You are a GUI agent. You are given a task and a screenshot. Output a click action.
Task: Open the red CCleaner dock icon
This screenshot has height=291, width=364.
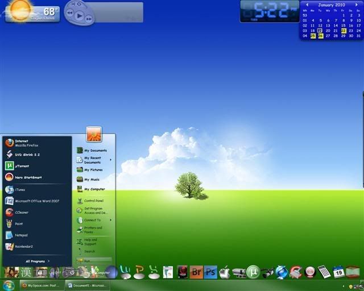(296, 272)
